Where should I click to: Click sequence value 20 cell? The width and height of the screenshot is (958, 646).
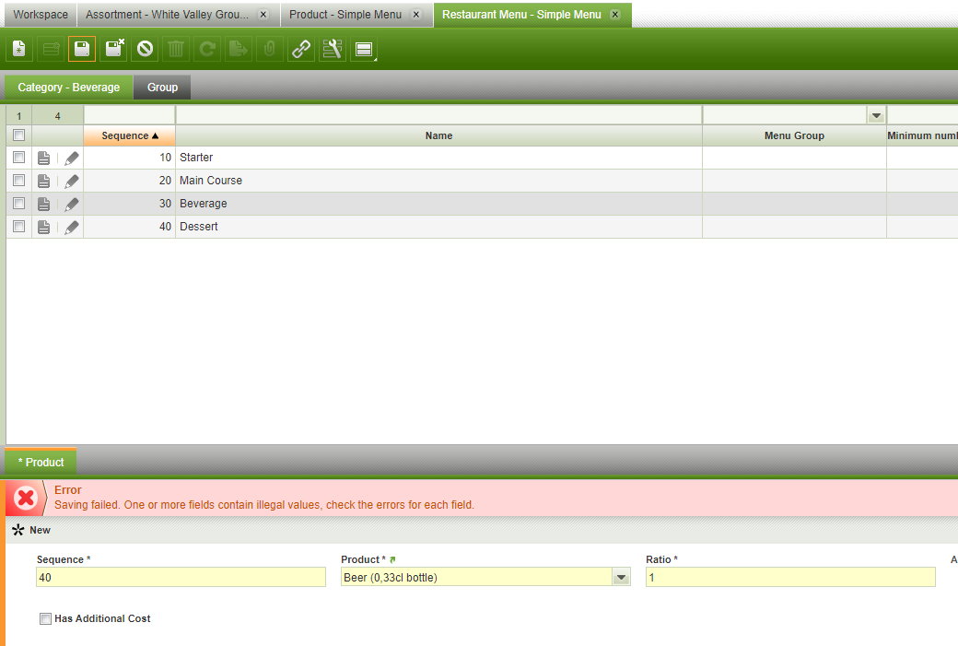(130, 181)
